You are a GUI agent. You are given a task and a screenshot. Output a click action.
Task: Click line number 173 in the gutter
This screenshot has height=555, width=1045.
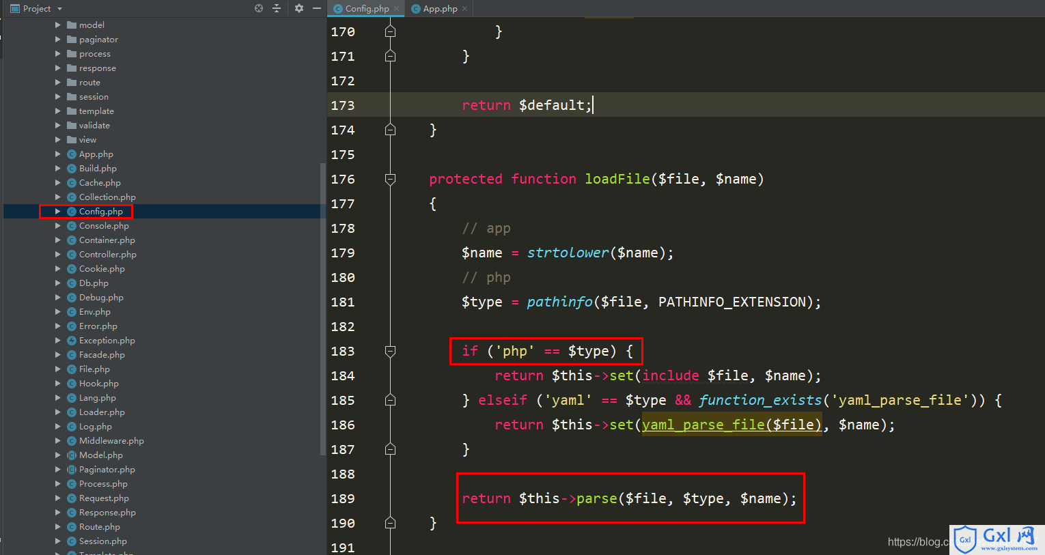(343, 105)
